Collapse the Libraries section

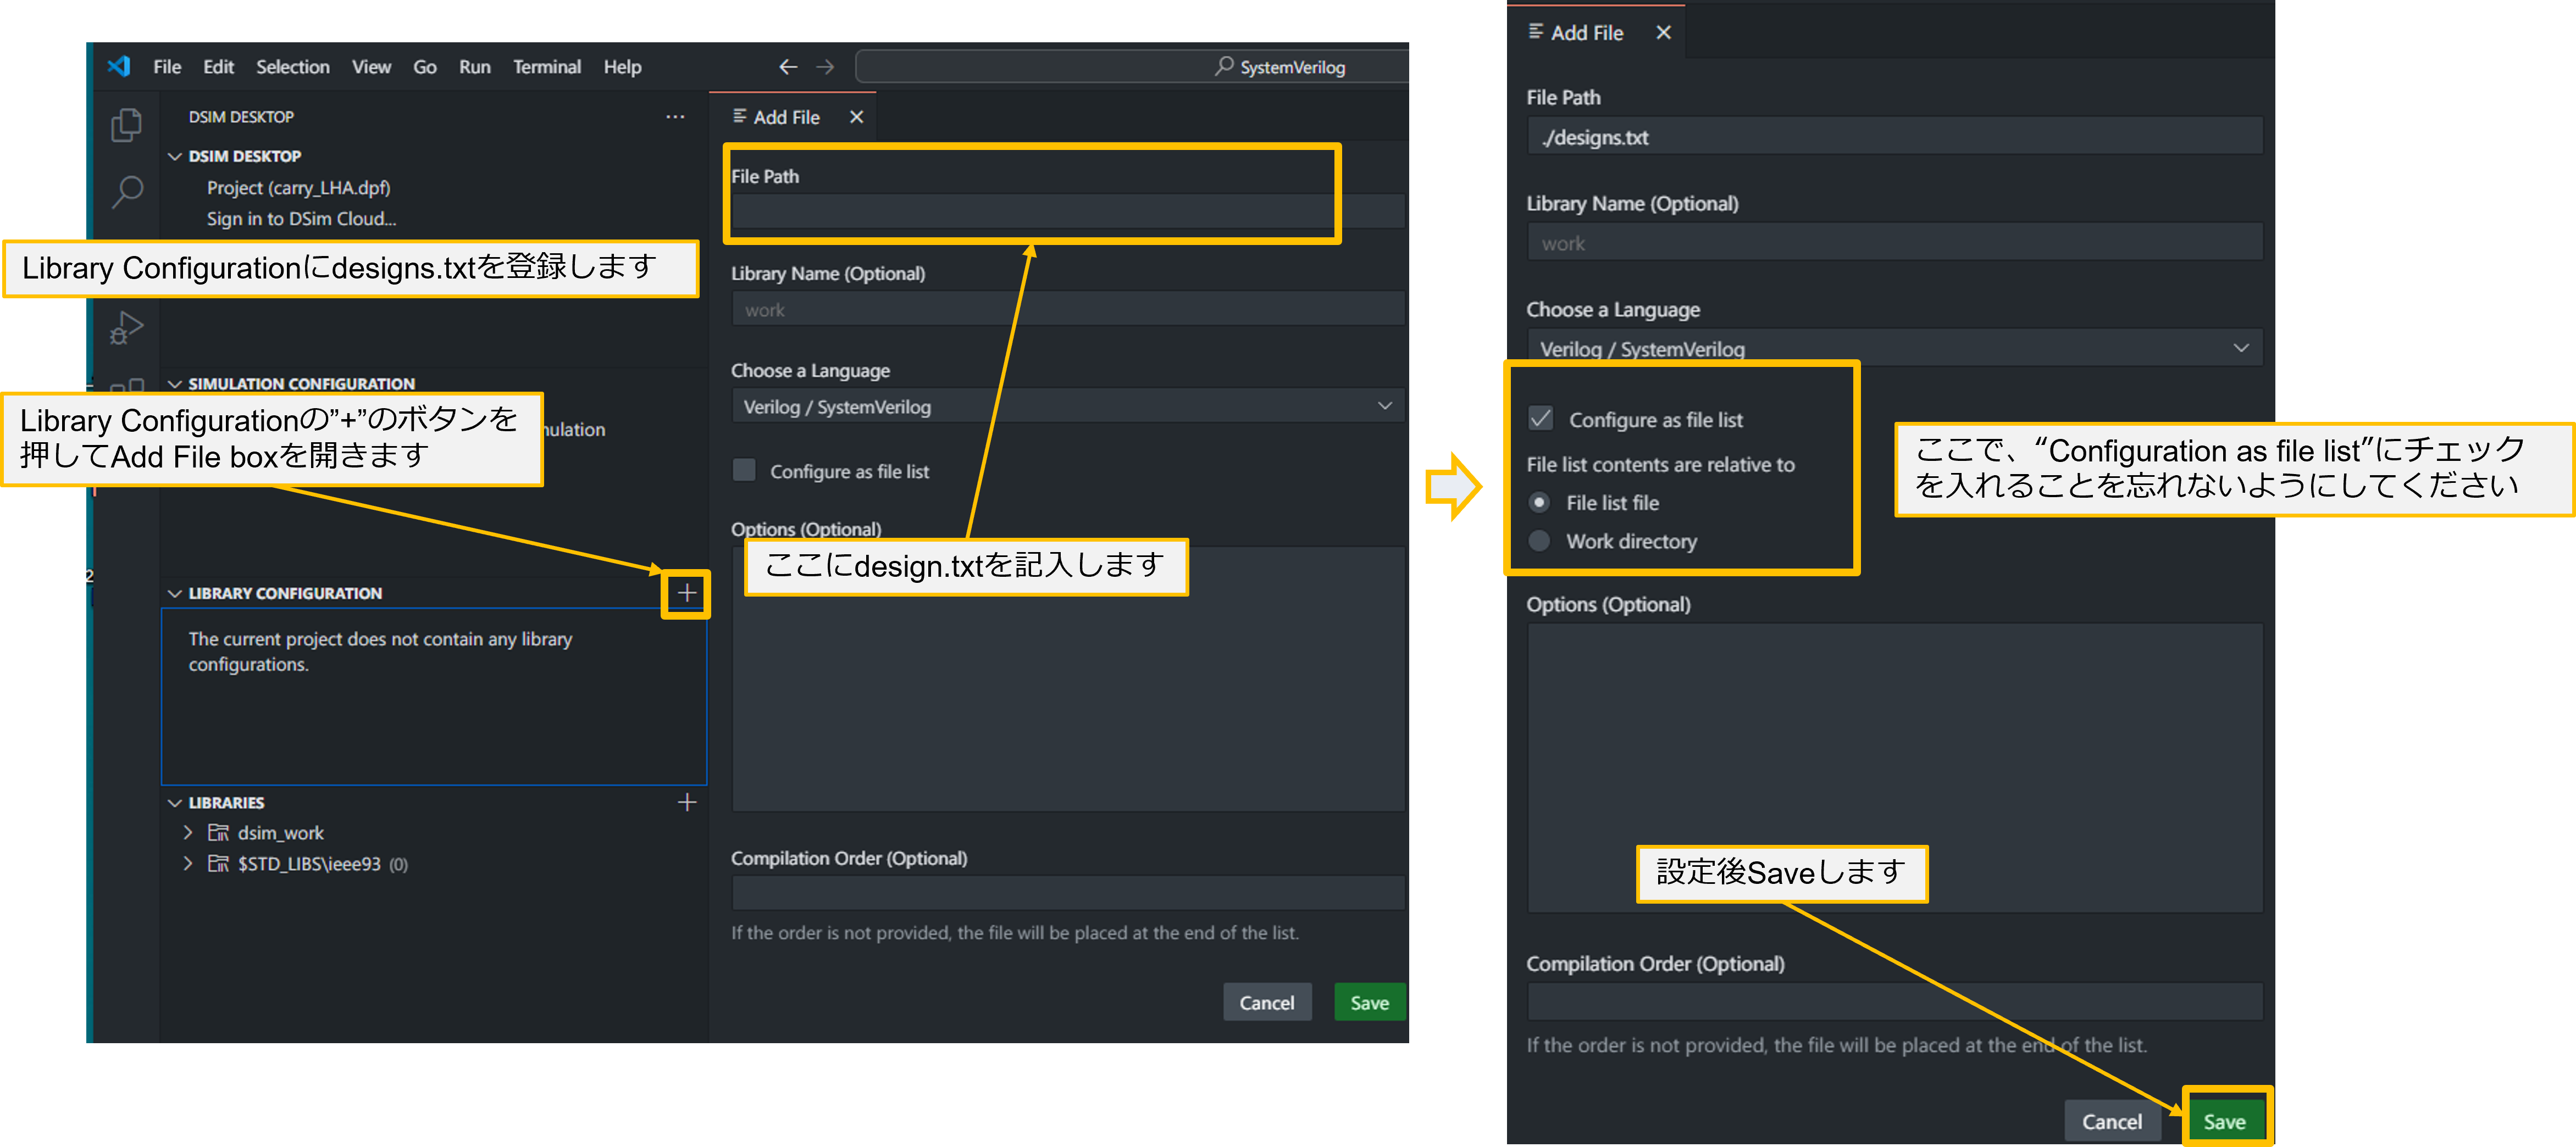175,803
